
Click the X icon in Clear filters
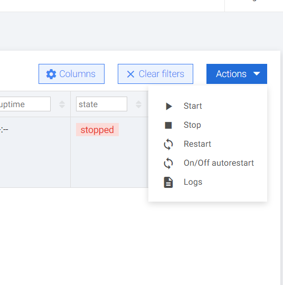130,74
